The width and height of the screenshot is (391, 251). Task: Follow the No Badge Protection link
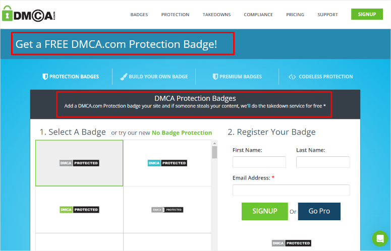(x=182, y=133)
